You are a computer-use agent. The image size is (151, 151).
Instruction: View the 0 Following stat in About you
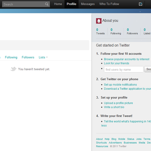pyautogui.click(x=116, y=31)
